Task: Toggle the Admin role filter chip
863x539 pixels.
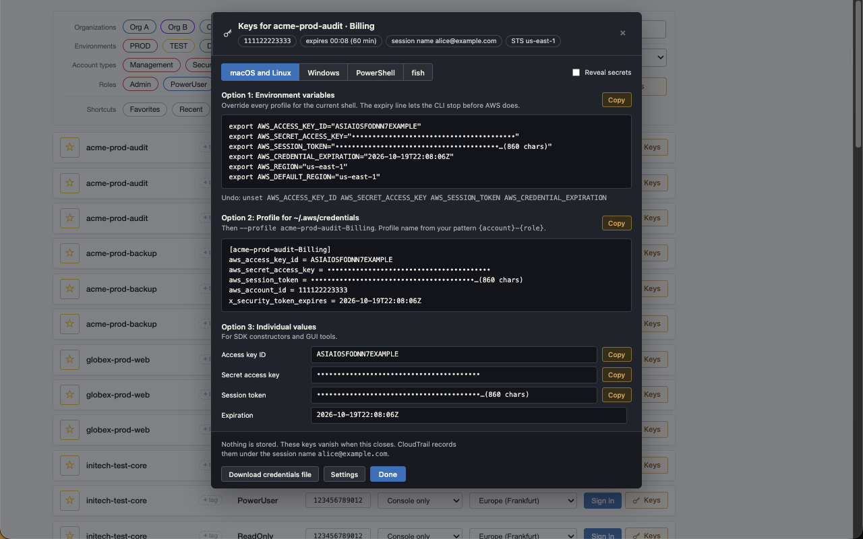Action: (141, 84)
